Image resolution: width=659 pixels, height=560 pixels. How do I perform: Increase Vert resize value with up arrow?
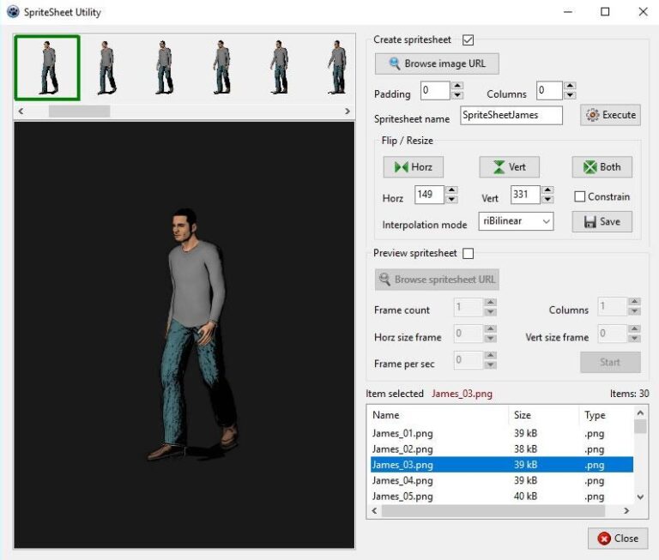coord(547,190)
